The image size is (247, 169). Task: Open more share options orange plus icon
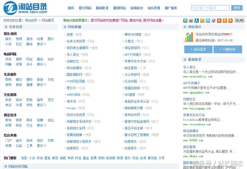[x=231, y=21]
